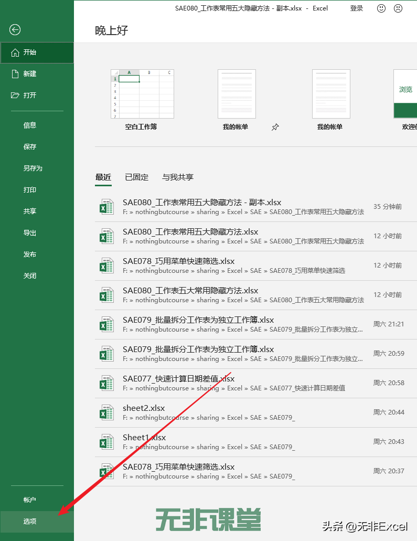Screen dimensions: 417x541
Task: Click the path under sheet2.xlsx
Action: 209,418
